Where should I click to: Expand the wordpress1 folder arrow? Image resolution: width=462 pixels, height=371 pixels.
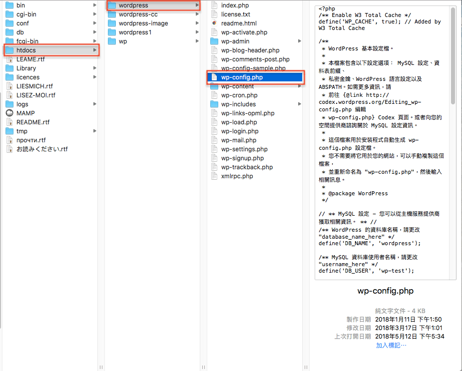pyautogui.click(x=197, y=32)
